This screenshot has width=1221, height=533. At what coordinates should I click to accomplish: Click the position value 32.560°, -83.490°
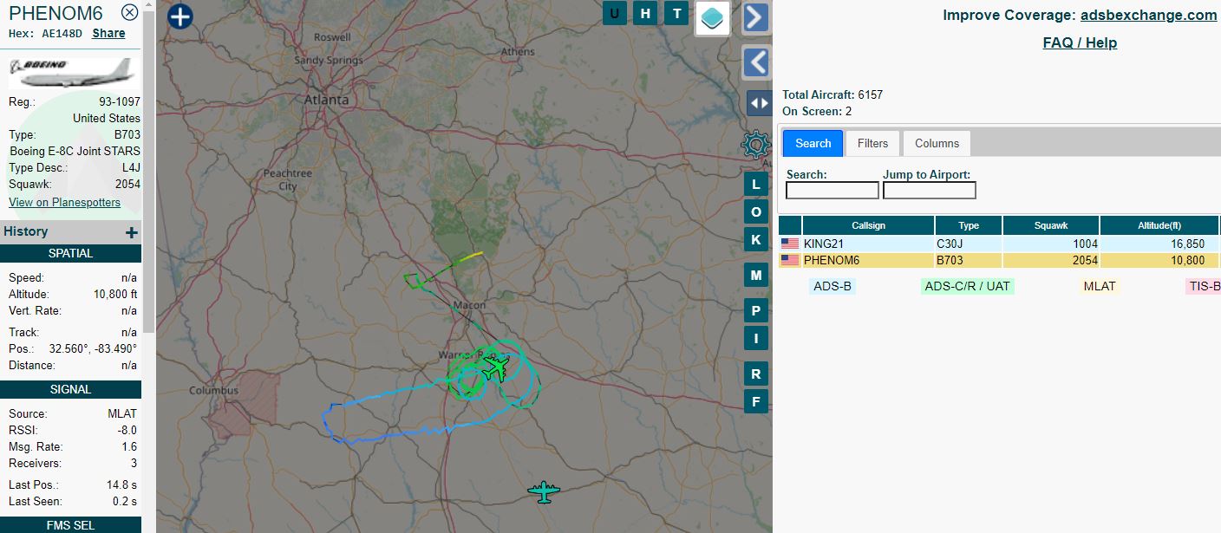point(93,348)
